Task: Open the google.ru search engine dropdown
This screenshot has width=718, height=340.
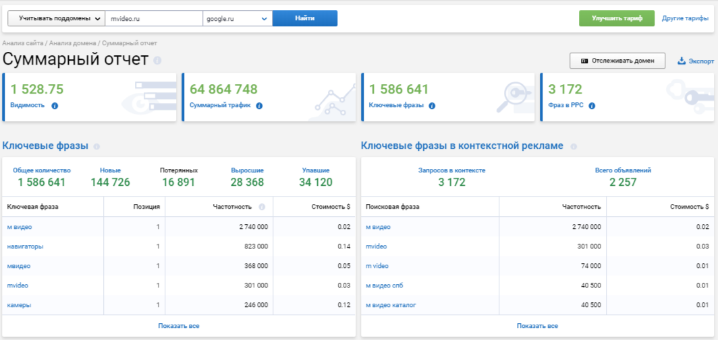Action: (x=238, y=19)
